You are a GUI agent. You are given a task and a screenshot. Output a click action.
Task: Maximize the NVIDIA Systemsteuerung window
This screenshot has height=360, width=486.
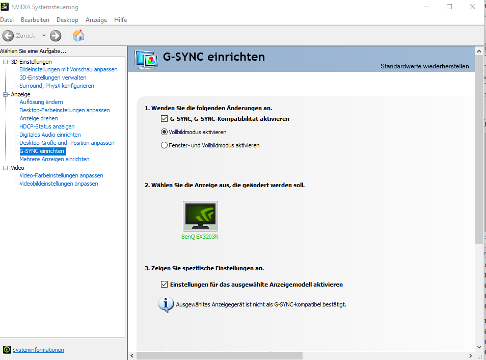(x=449, y=7)
